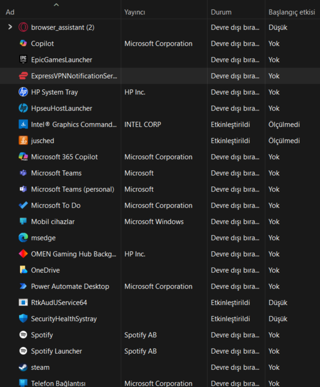Select the Copilot row name
The width and height of the screenshot is (320, 387).
(42, 43)
